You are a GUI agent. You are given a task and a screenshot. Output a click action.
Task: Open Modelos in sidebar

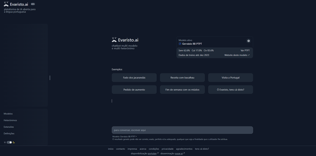click(8, 114)
